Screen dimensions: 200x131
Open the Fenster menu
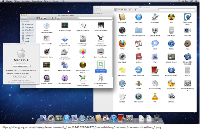55,1
